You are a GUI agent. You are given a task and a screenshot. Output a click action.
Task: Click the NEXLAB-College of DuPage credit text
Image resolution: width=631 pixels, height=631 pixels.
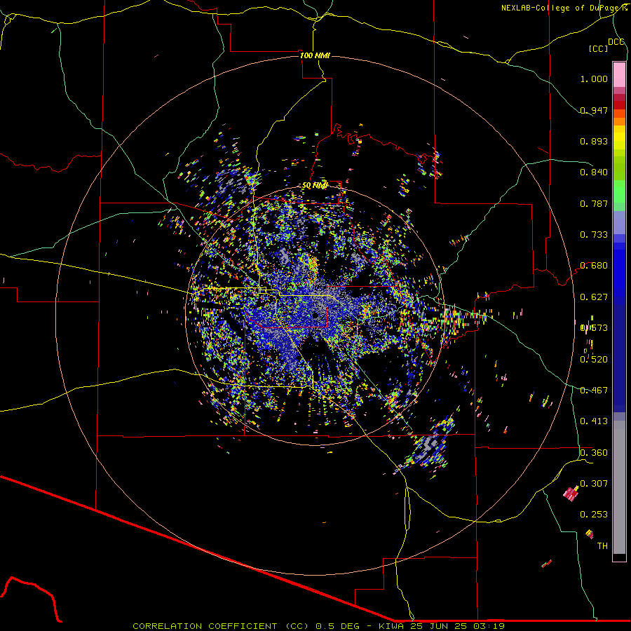562,8
